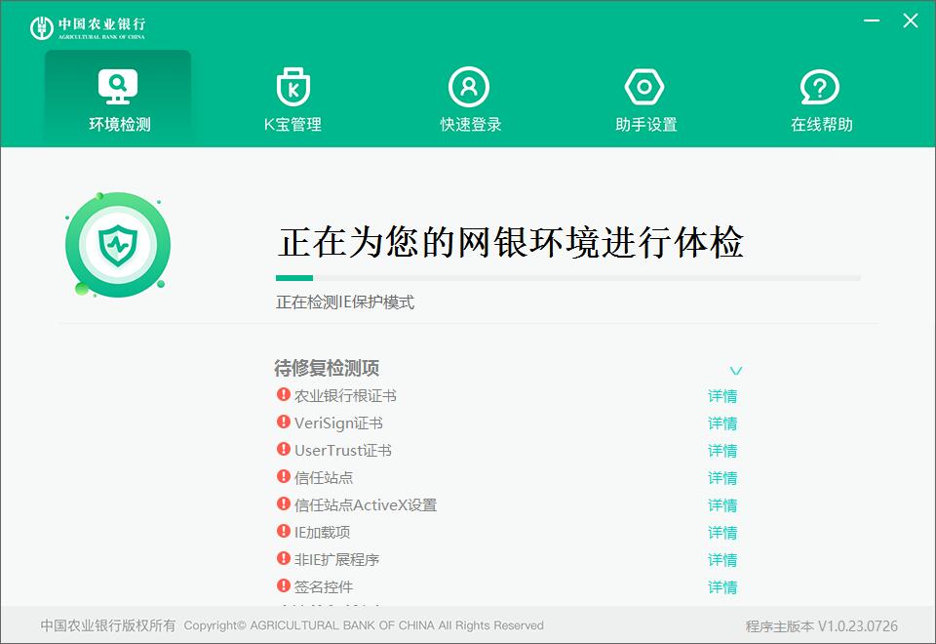Open the K宝管理 tab
This screenshot has height=644, width=936.
point(293,98)
